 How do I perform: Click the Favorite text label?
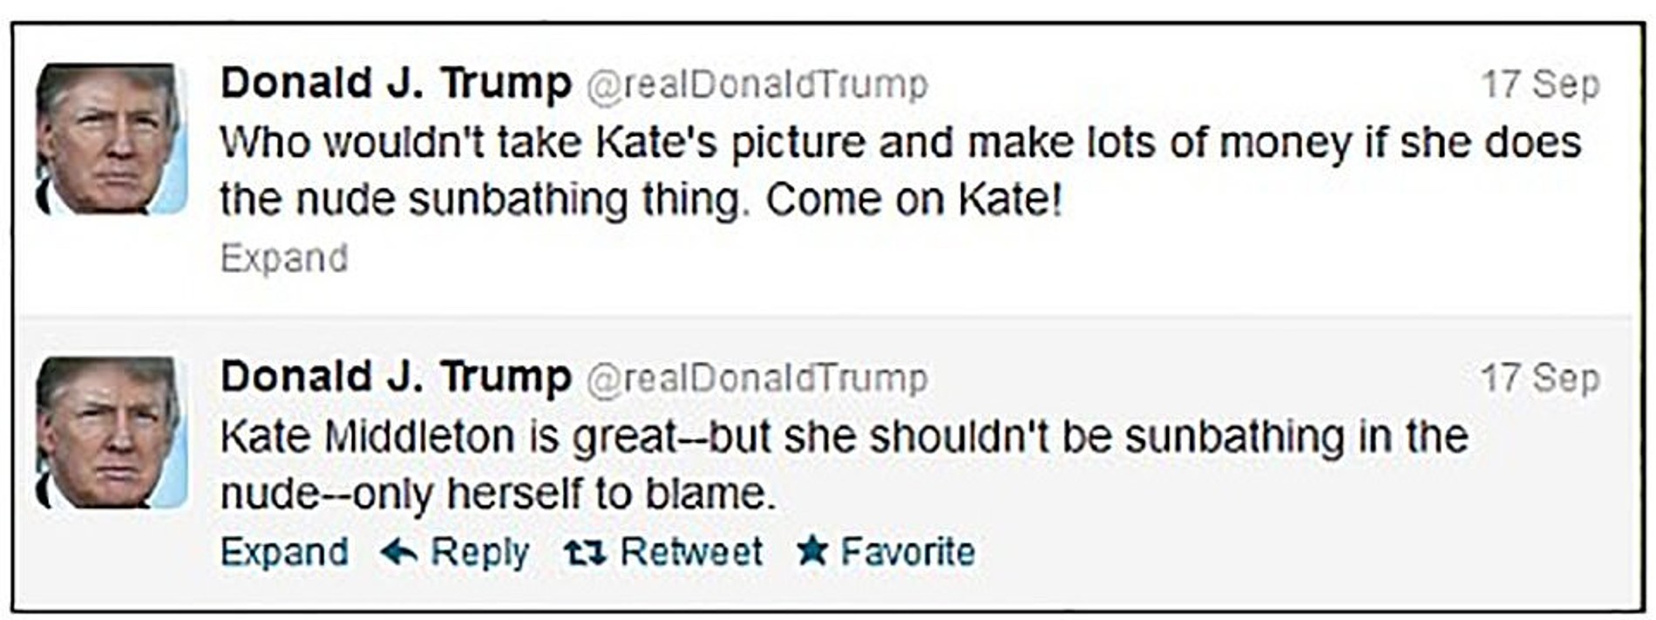[907, 552]
